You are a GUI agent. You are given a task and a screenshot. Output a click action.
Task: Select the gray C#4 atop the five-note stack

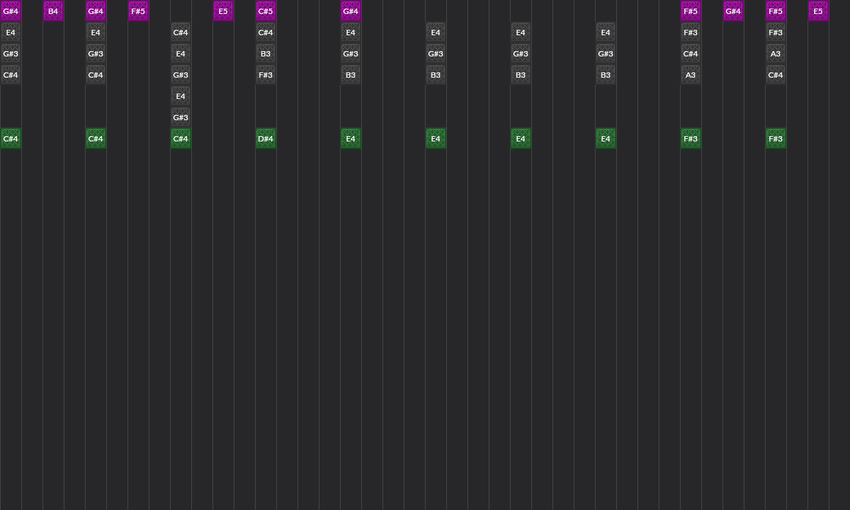coord(181,33)
